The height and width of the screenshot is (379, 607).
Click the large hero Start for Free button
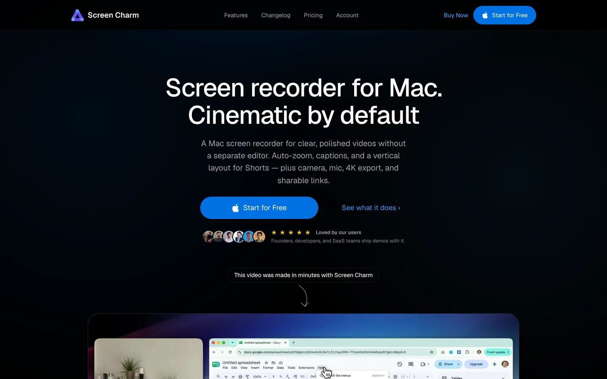tap(259, 208)
